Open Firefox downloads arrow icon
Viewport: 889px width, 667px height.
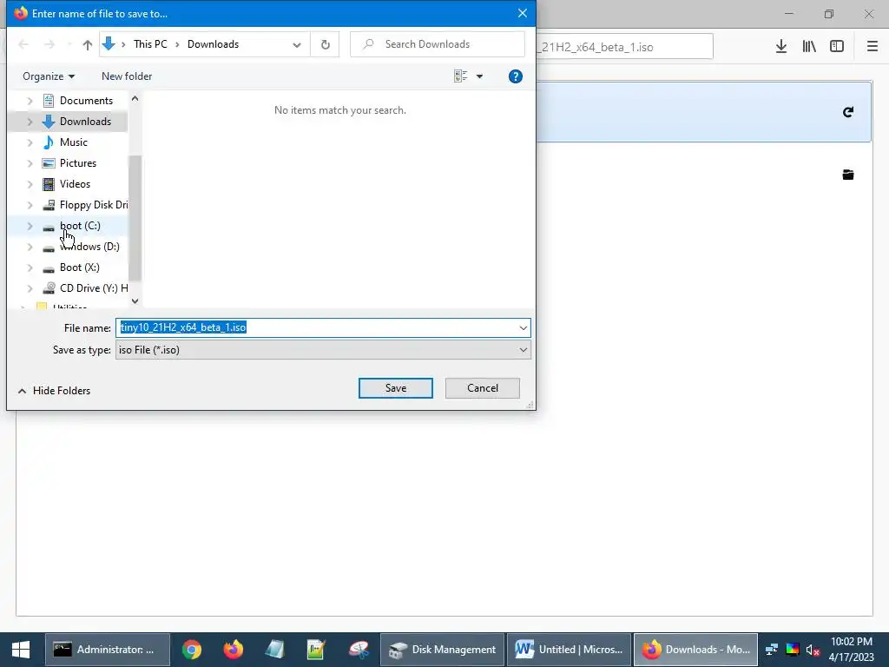pos(781,47)
